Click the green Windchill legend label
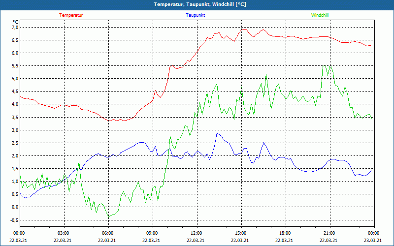The height and width of the screenshot is (246, 394). click(320, 15)
